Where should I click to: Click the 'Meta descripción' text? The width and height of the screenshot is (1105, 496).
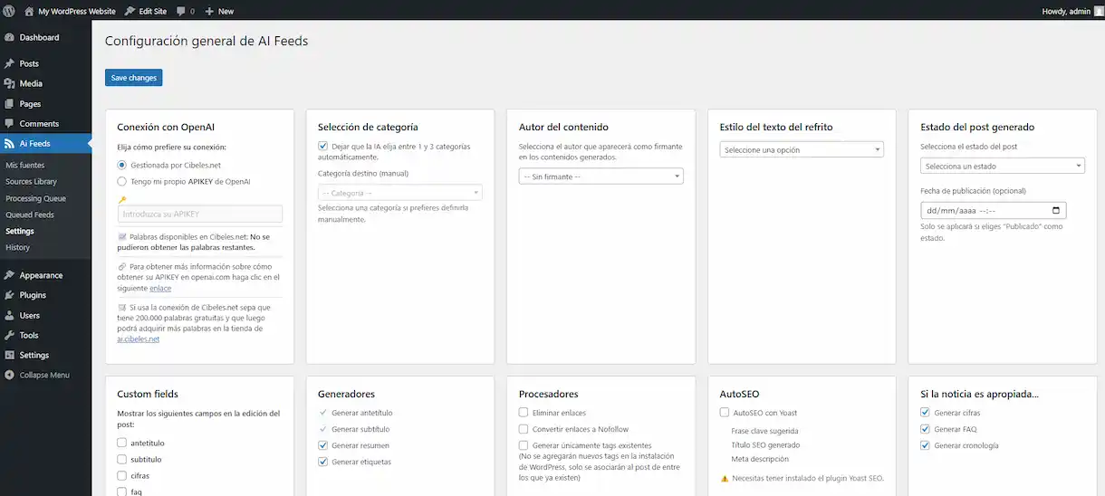[x=759, y=460]
